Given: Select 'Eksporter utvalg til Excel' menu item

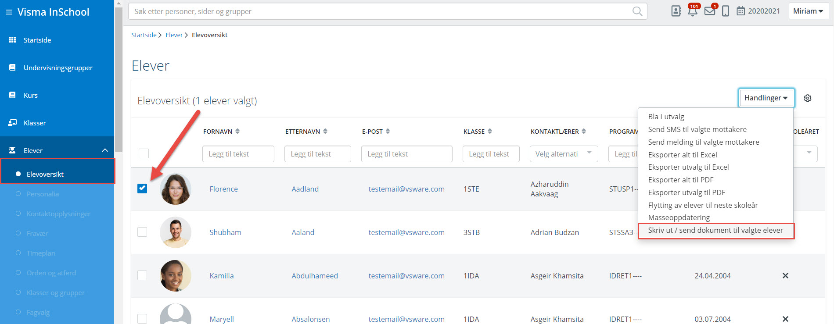Looking at the screenshot, I should pos(688,167).
